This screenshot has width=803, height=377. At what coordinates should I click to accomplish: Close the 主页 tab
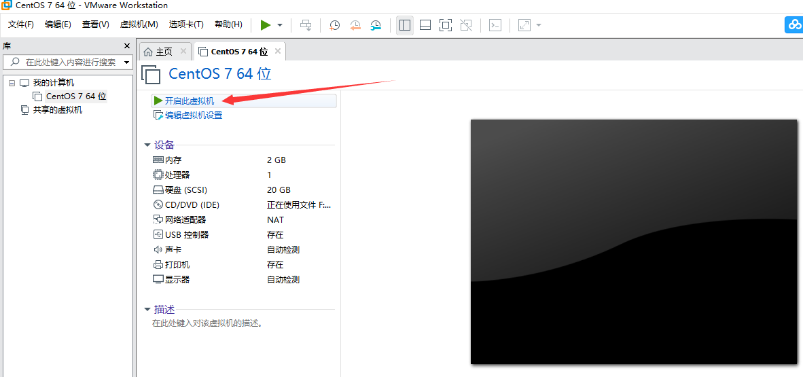(x=183, y=51)
